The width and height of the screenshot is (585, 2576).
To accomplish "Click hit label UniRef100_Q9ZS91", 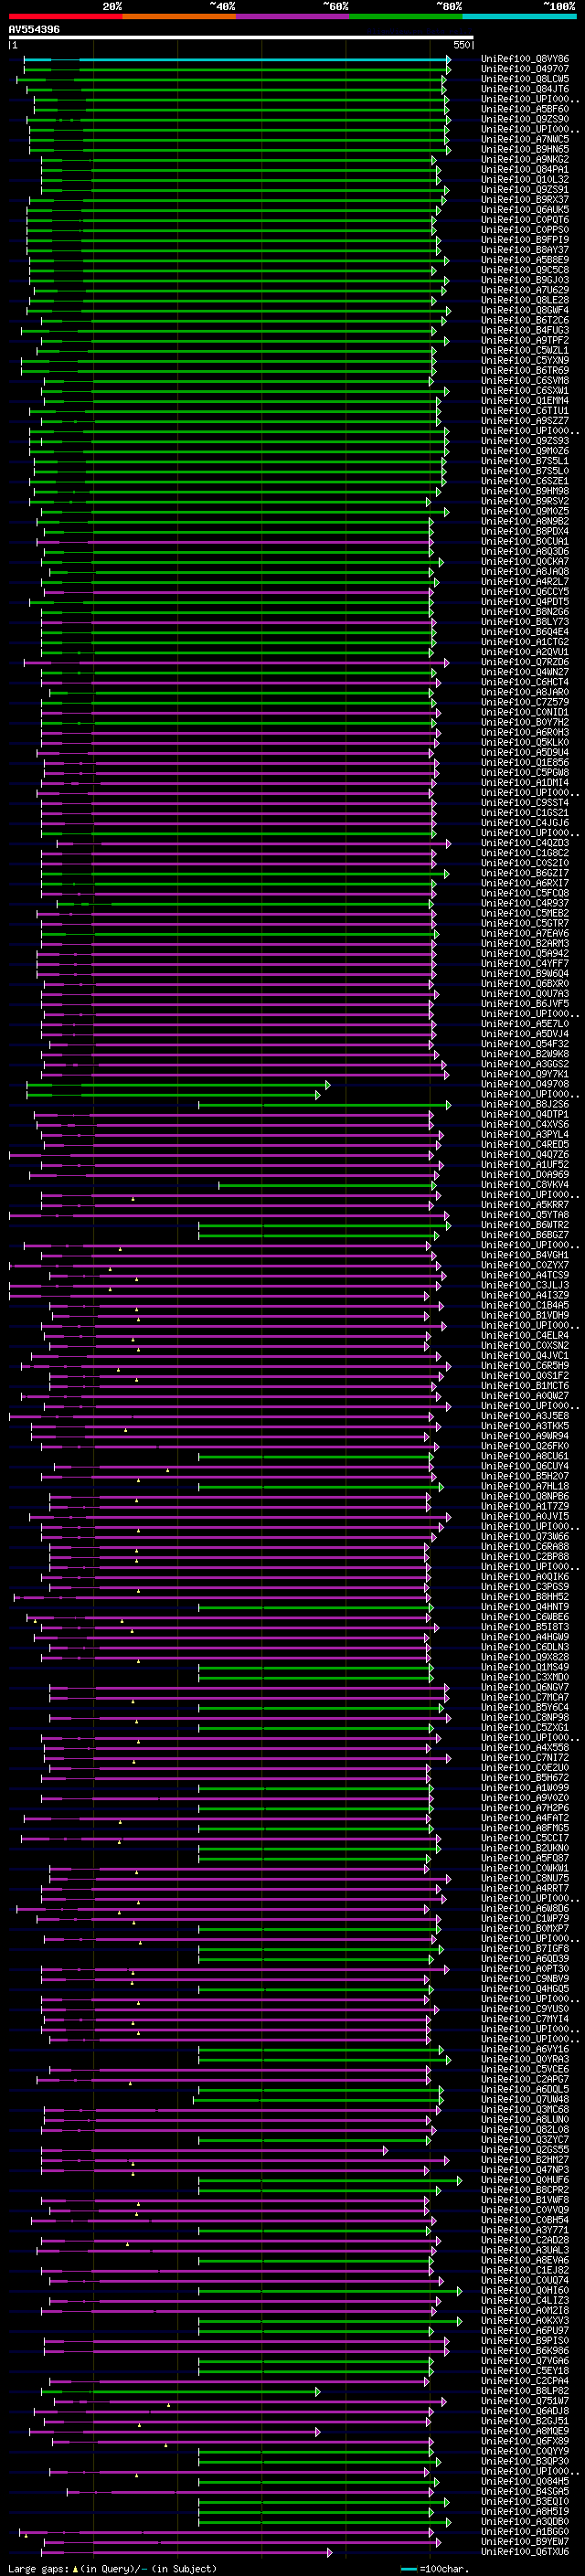I will [x=525, y=190].
